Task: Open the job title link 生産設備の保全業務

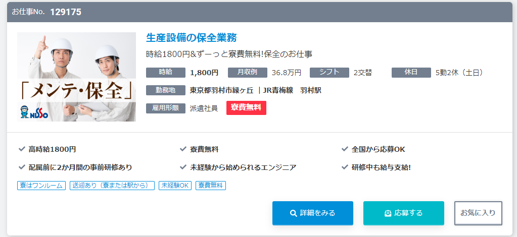Action: [x=191, y=38]
